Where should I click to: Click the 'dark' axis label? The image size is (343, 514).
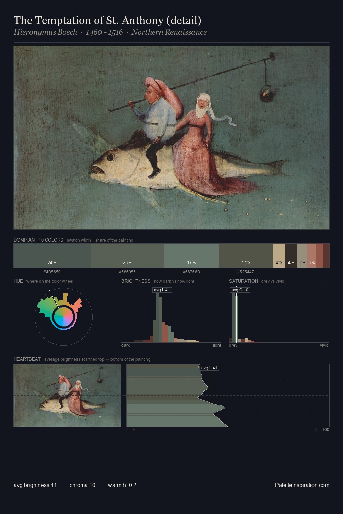[x=126, y=345]
